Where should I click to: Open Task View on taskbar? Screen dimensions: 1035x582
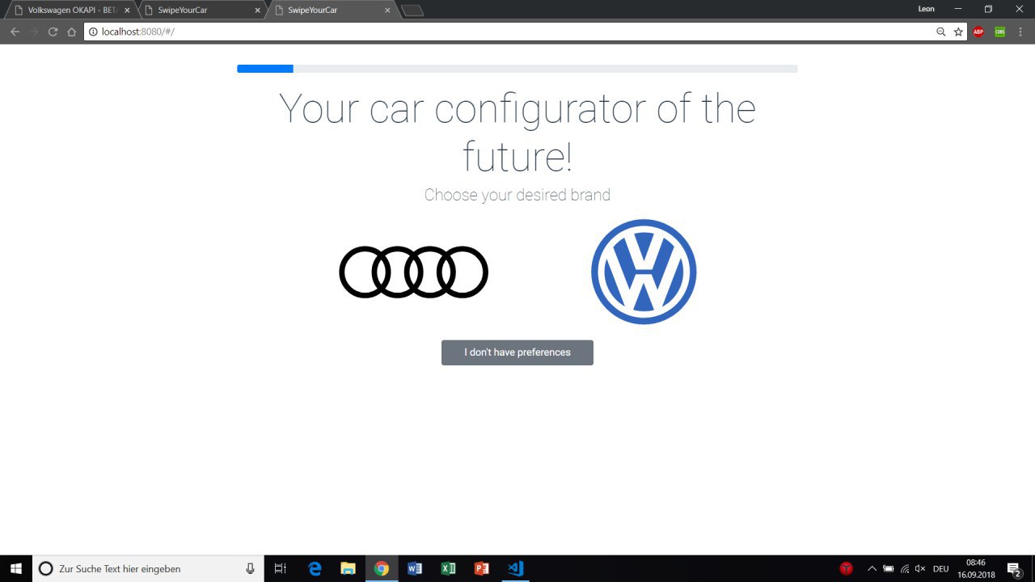pyautogui.click(x=280, y=568)
